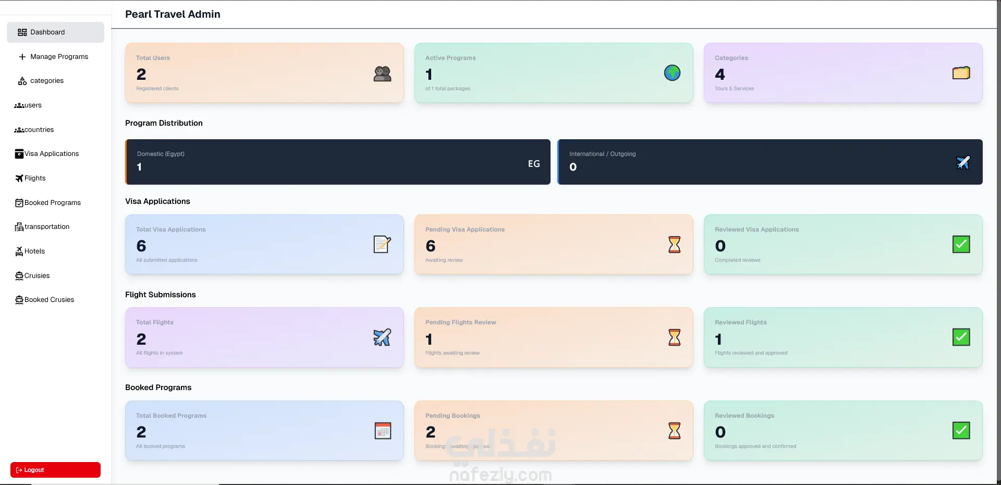Viewport: 1001px width, 485px height.
Task: Click hourglass icon on Pending Bookings card
Action: click(x=674, y=431)
